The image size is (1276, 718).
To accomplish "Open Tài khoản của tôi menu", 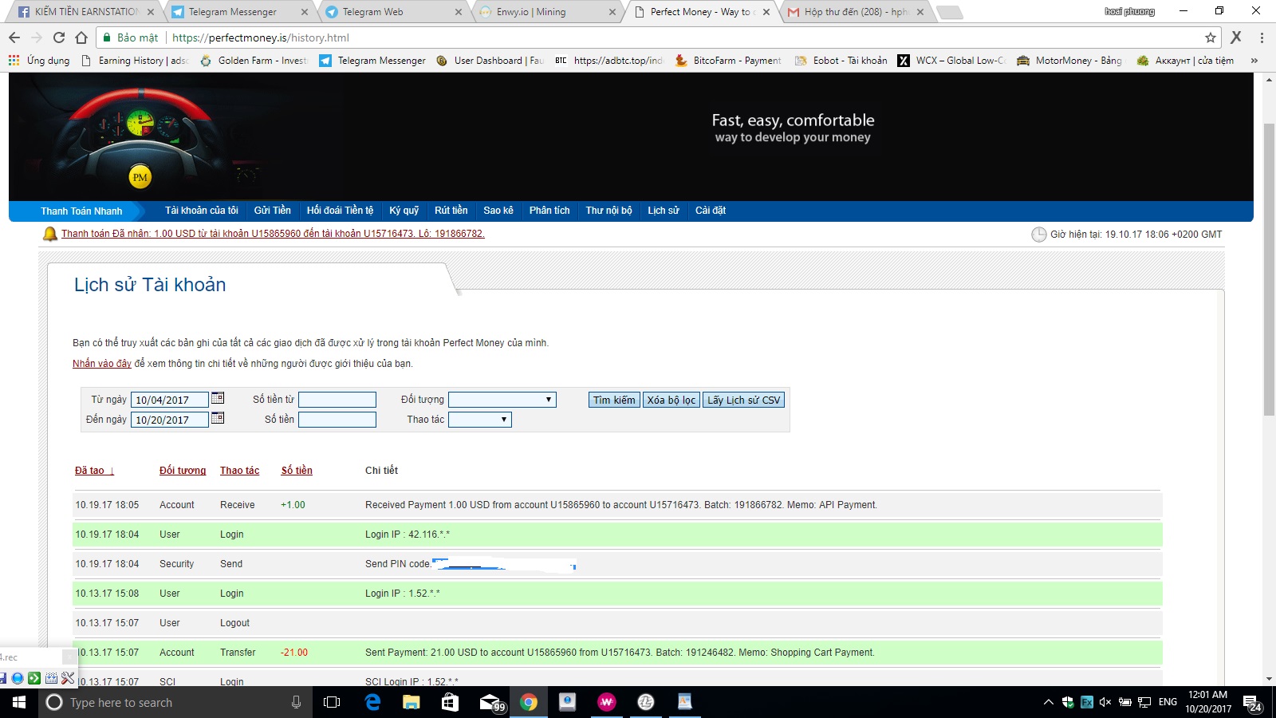I will click(202, 211).
